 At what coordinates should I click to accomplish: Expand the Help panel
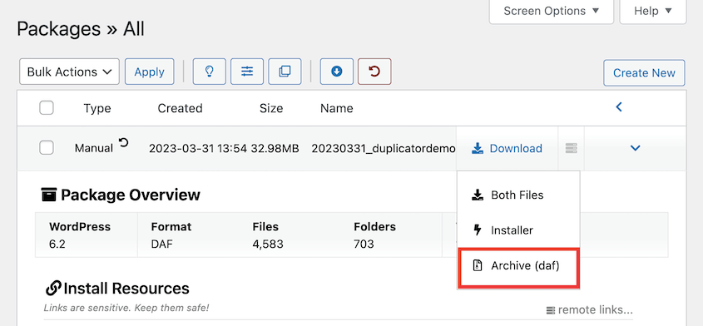pos(653,11)
